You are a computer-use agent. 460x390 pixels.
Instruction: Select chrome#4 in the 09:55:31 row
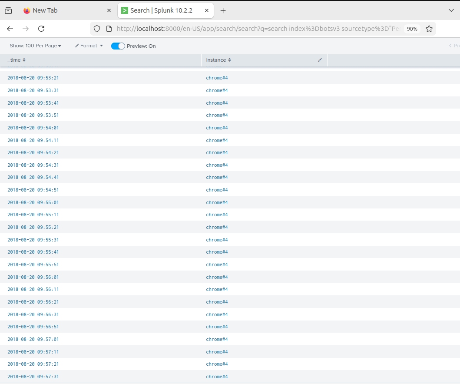point(217,240)
